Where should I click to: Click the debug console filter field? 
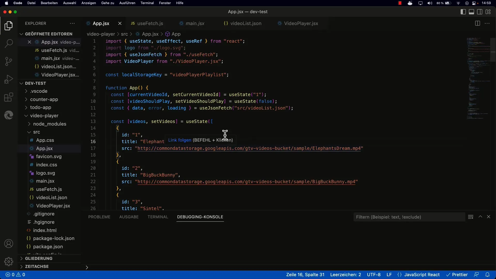click(409, 217)
